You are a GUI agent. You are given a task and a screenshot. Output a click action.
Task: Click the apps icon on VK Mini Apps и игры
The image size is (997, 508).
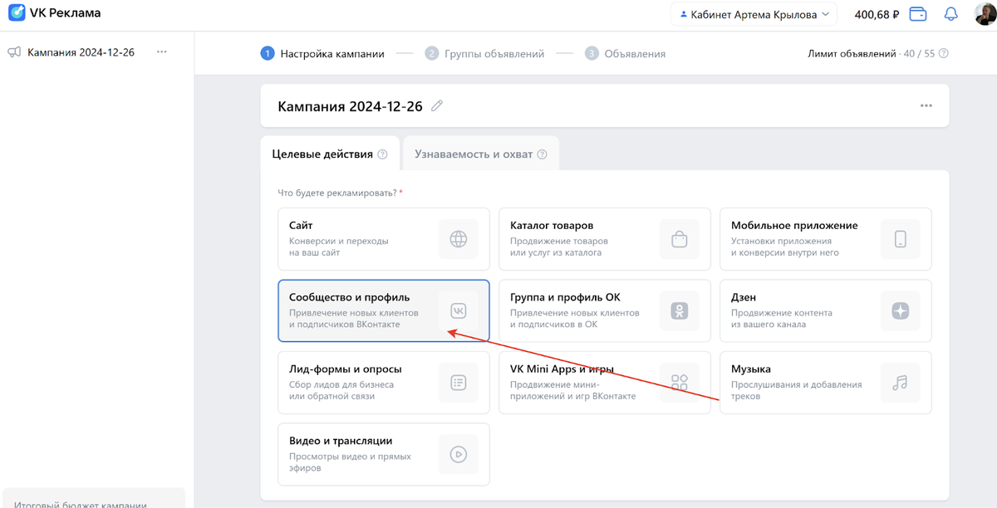point(680,383)
